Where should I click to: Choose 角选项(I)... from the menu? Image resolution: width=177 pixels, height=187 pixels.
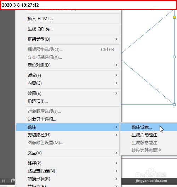pos(68,101)
